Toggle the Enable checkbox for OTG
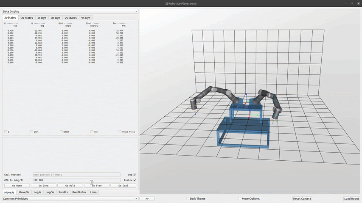The height and width of the screenshot is (203, 362). (135, 180)
